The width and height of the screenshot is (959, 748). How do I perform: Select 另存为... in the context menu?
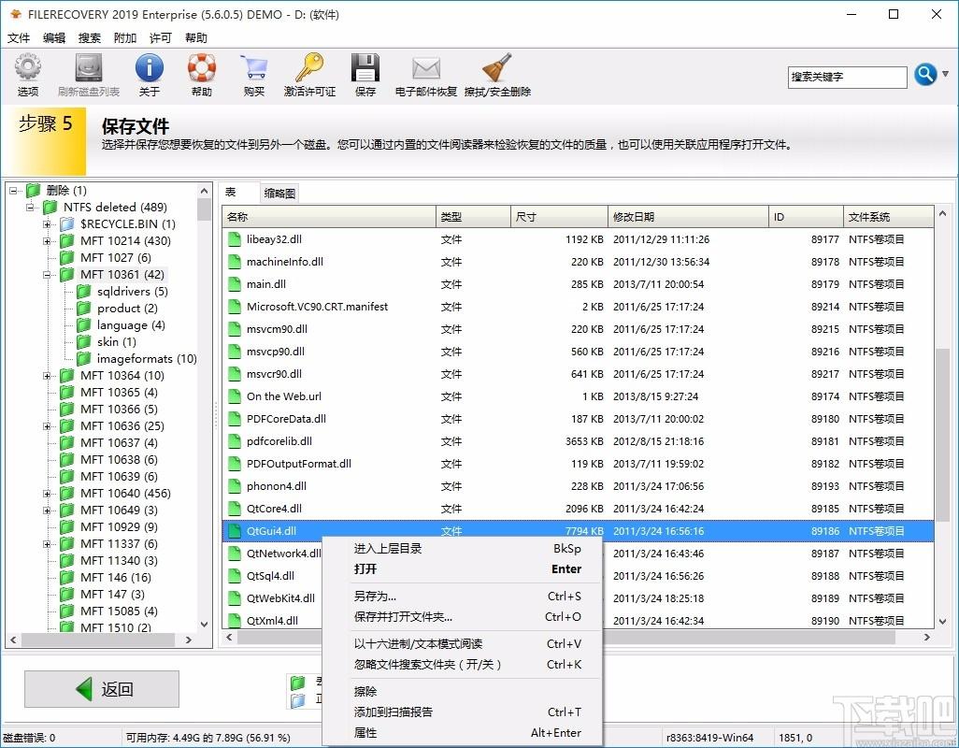point(375,597)
